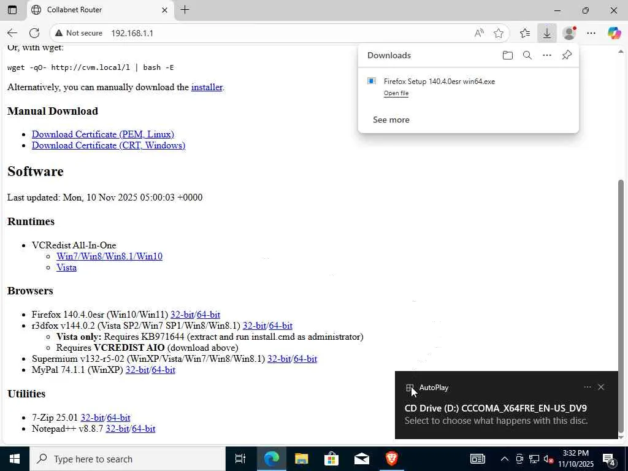
Task: Download r3dfox v144.0.2 64-bit
Action: pyautogui.click(x=281, y=326)
